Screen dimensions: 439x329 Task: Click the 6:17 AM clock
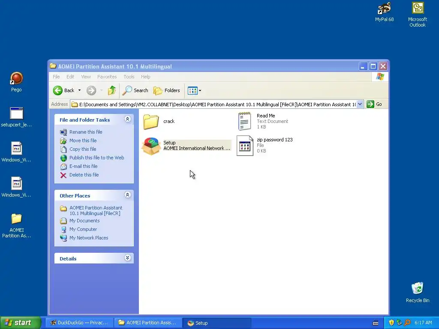(x=423, y=323)
